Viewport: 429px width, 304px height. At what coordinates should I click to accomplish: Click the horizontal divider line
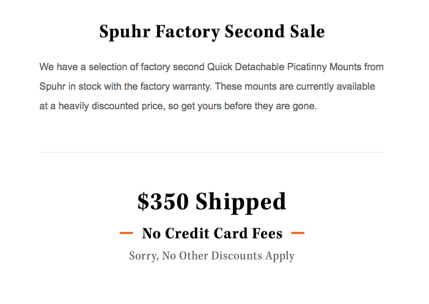(x=212, y=152)
